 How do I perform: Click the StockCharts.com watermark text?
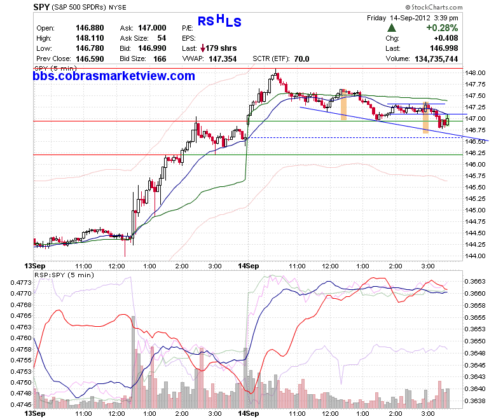[x=434, y=7]
